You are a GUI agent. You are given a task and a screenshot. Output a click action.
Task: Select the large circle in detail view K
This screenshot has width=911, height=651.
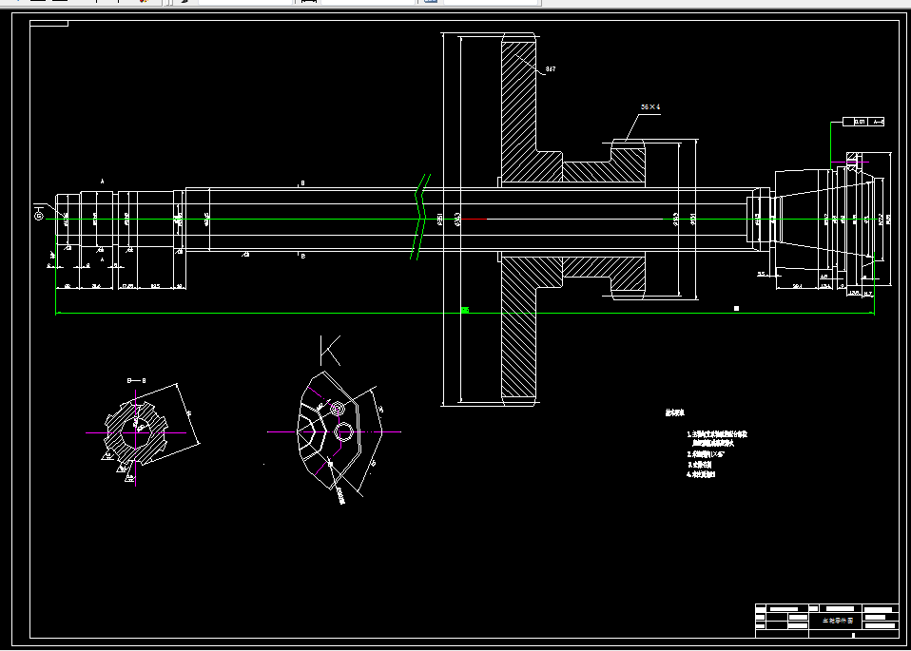point(344,432)
